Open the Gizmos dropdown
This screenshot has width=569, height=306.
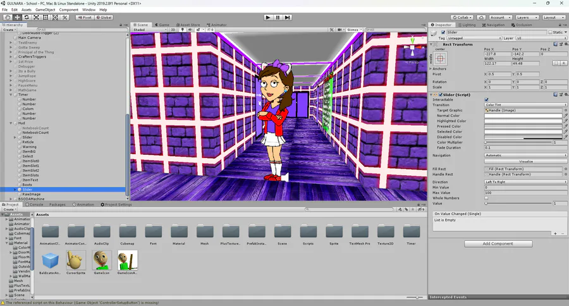(x=354, y=30)
